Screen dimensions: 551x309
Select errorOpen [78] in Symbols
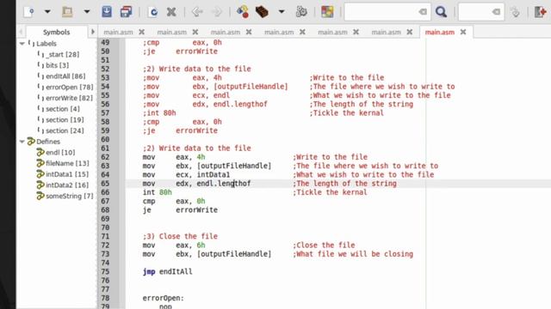pyautogui.click(x=69, y=88)
